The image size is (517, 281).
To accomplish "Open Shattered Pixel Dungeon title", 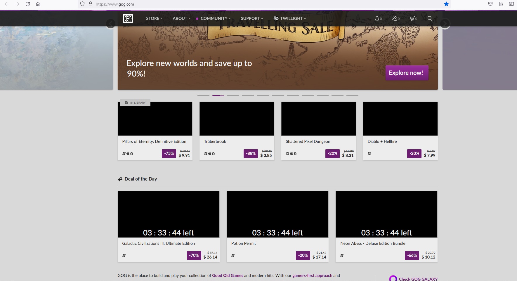I will click(x=308, y=141).
